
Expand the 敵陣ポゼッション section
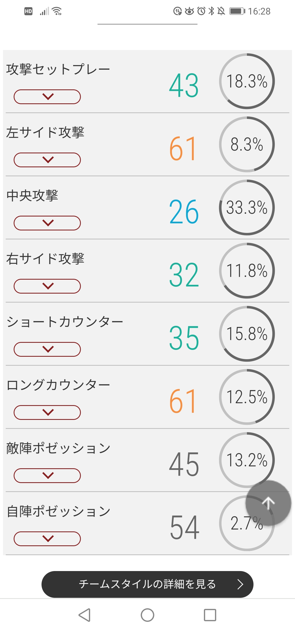(47, 476)
